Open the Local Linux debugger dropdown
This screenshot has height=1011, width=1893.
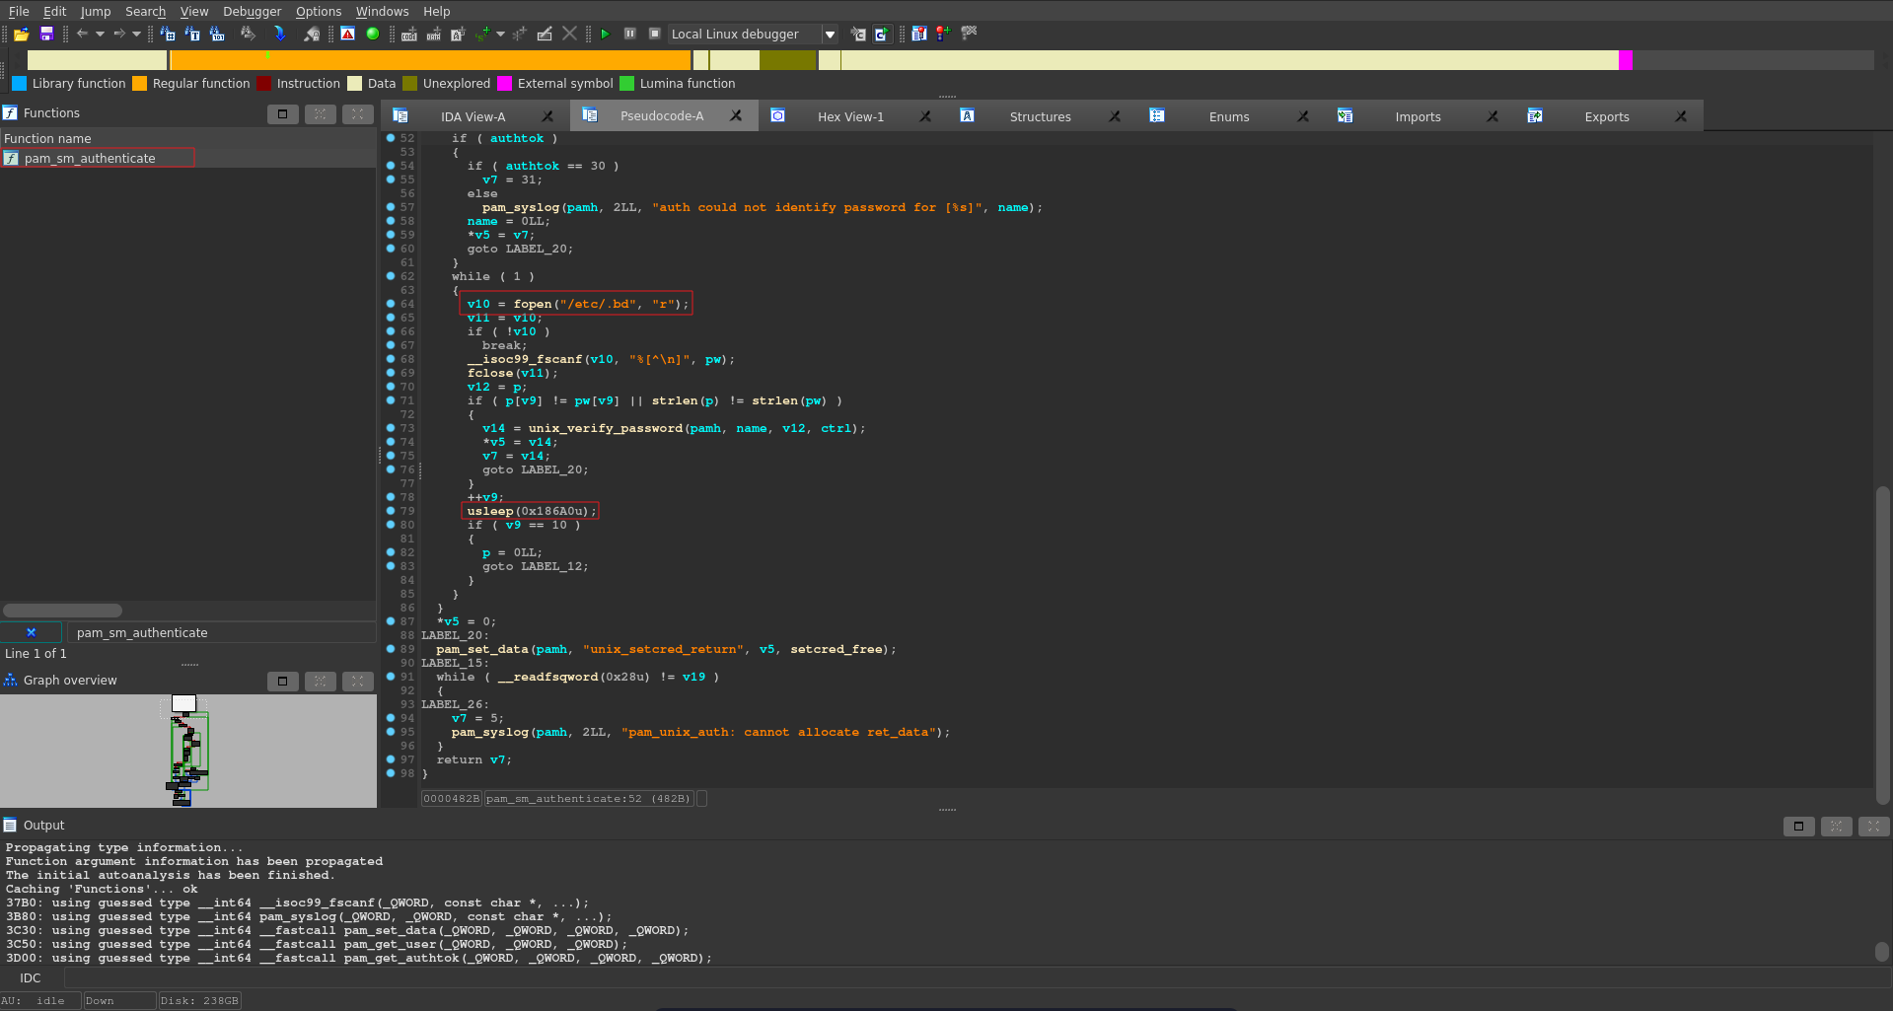tap(830, 35)
